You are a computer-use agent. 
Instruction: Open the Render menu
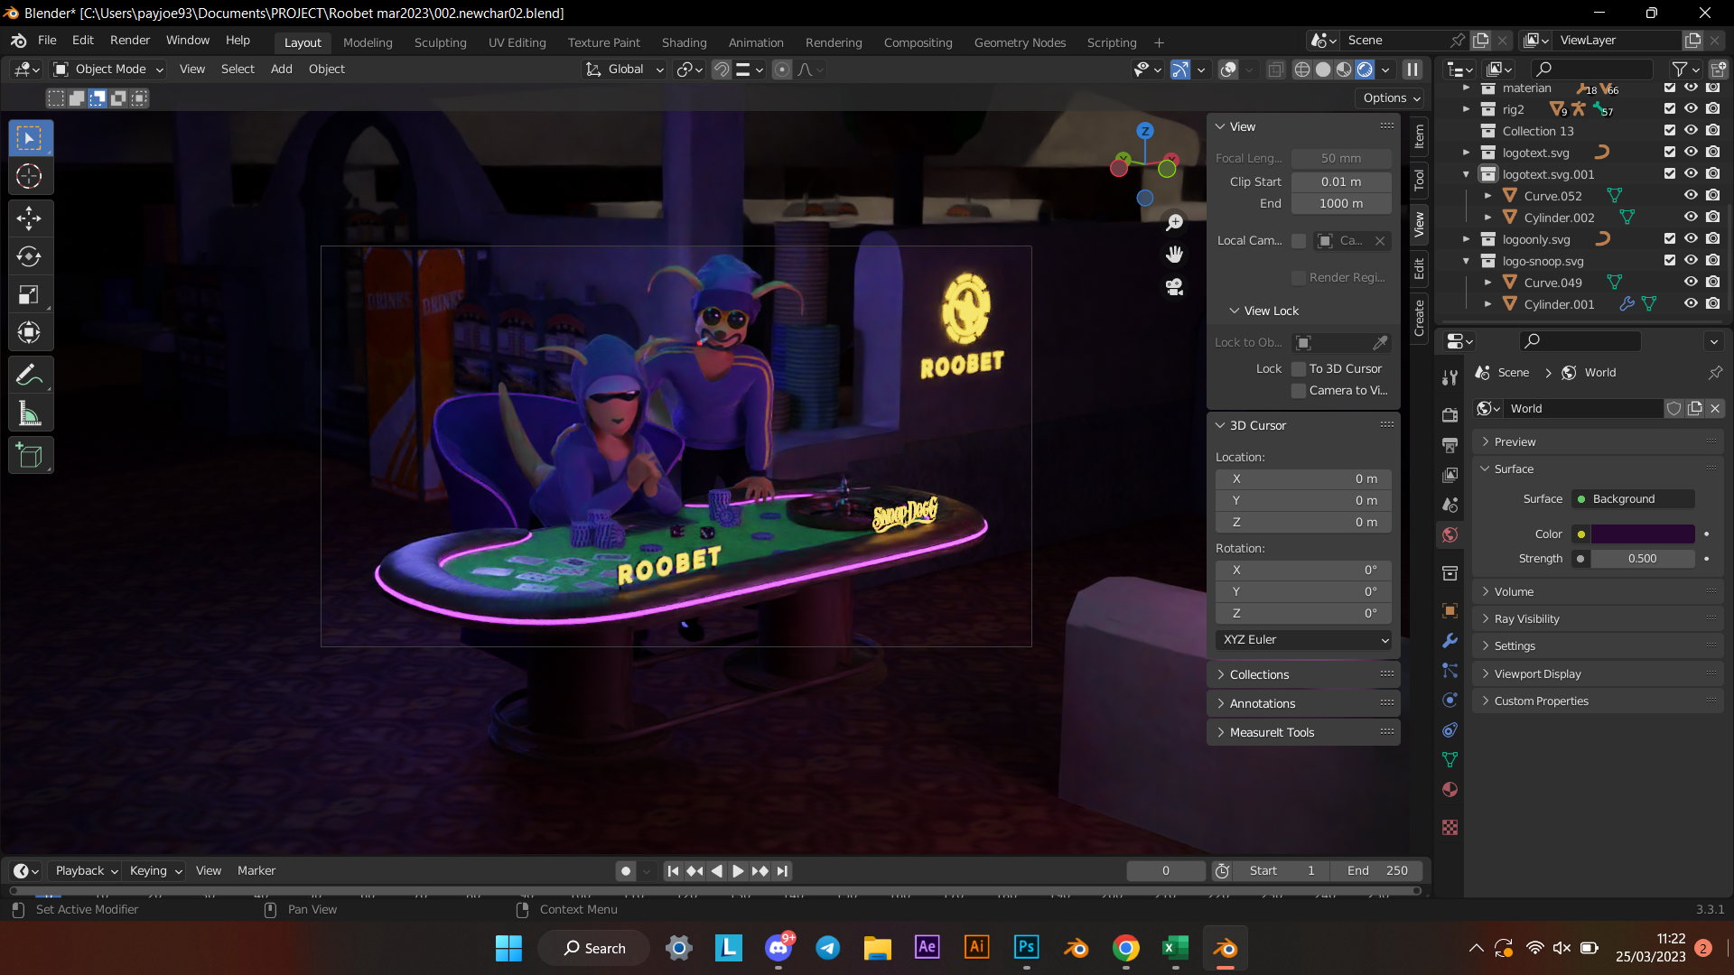pos(130,41)
